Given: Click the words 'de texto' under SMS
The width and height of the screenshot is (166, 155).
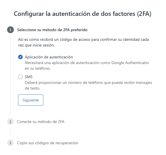Looking at the screenshot, I should tap(32, 88).
